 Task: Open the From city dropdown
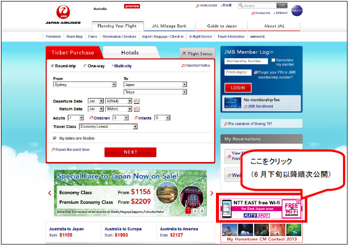(x=84, y=84)
